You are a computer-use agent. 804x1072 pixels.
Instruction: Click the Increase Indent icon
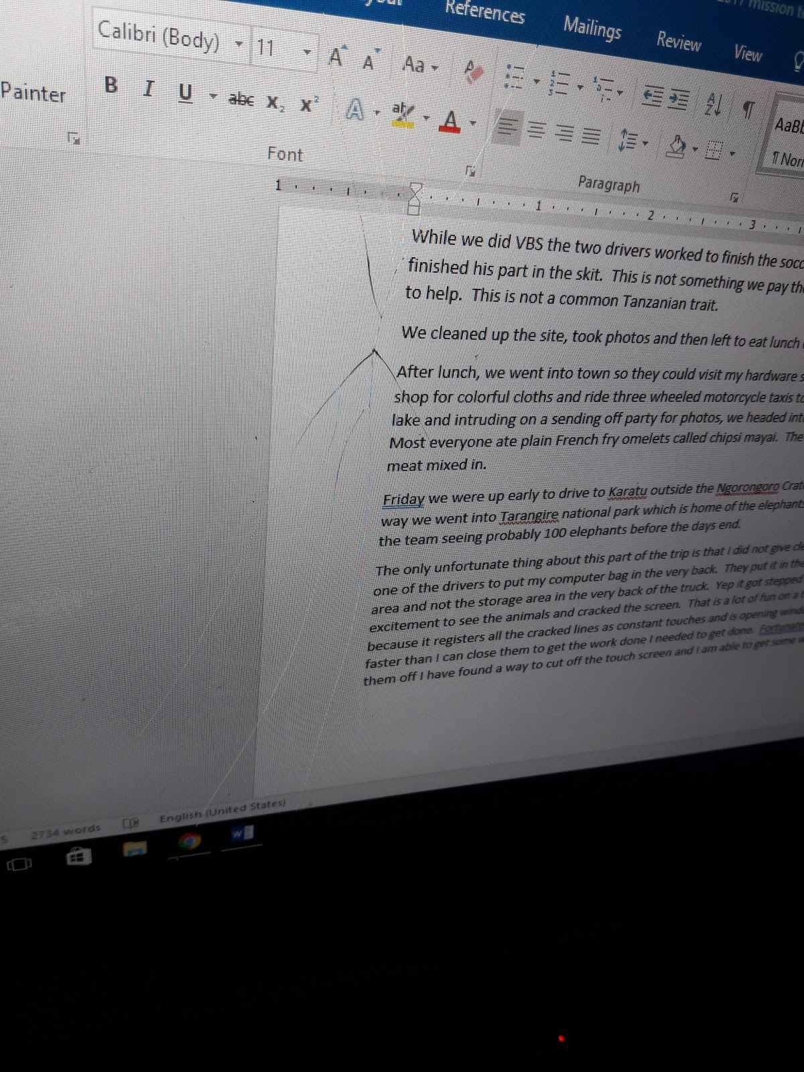(679, 100)
